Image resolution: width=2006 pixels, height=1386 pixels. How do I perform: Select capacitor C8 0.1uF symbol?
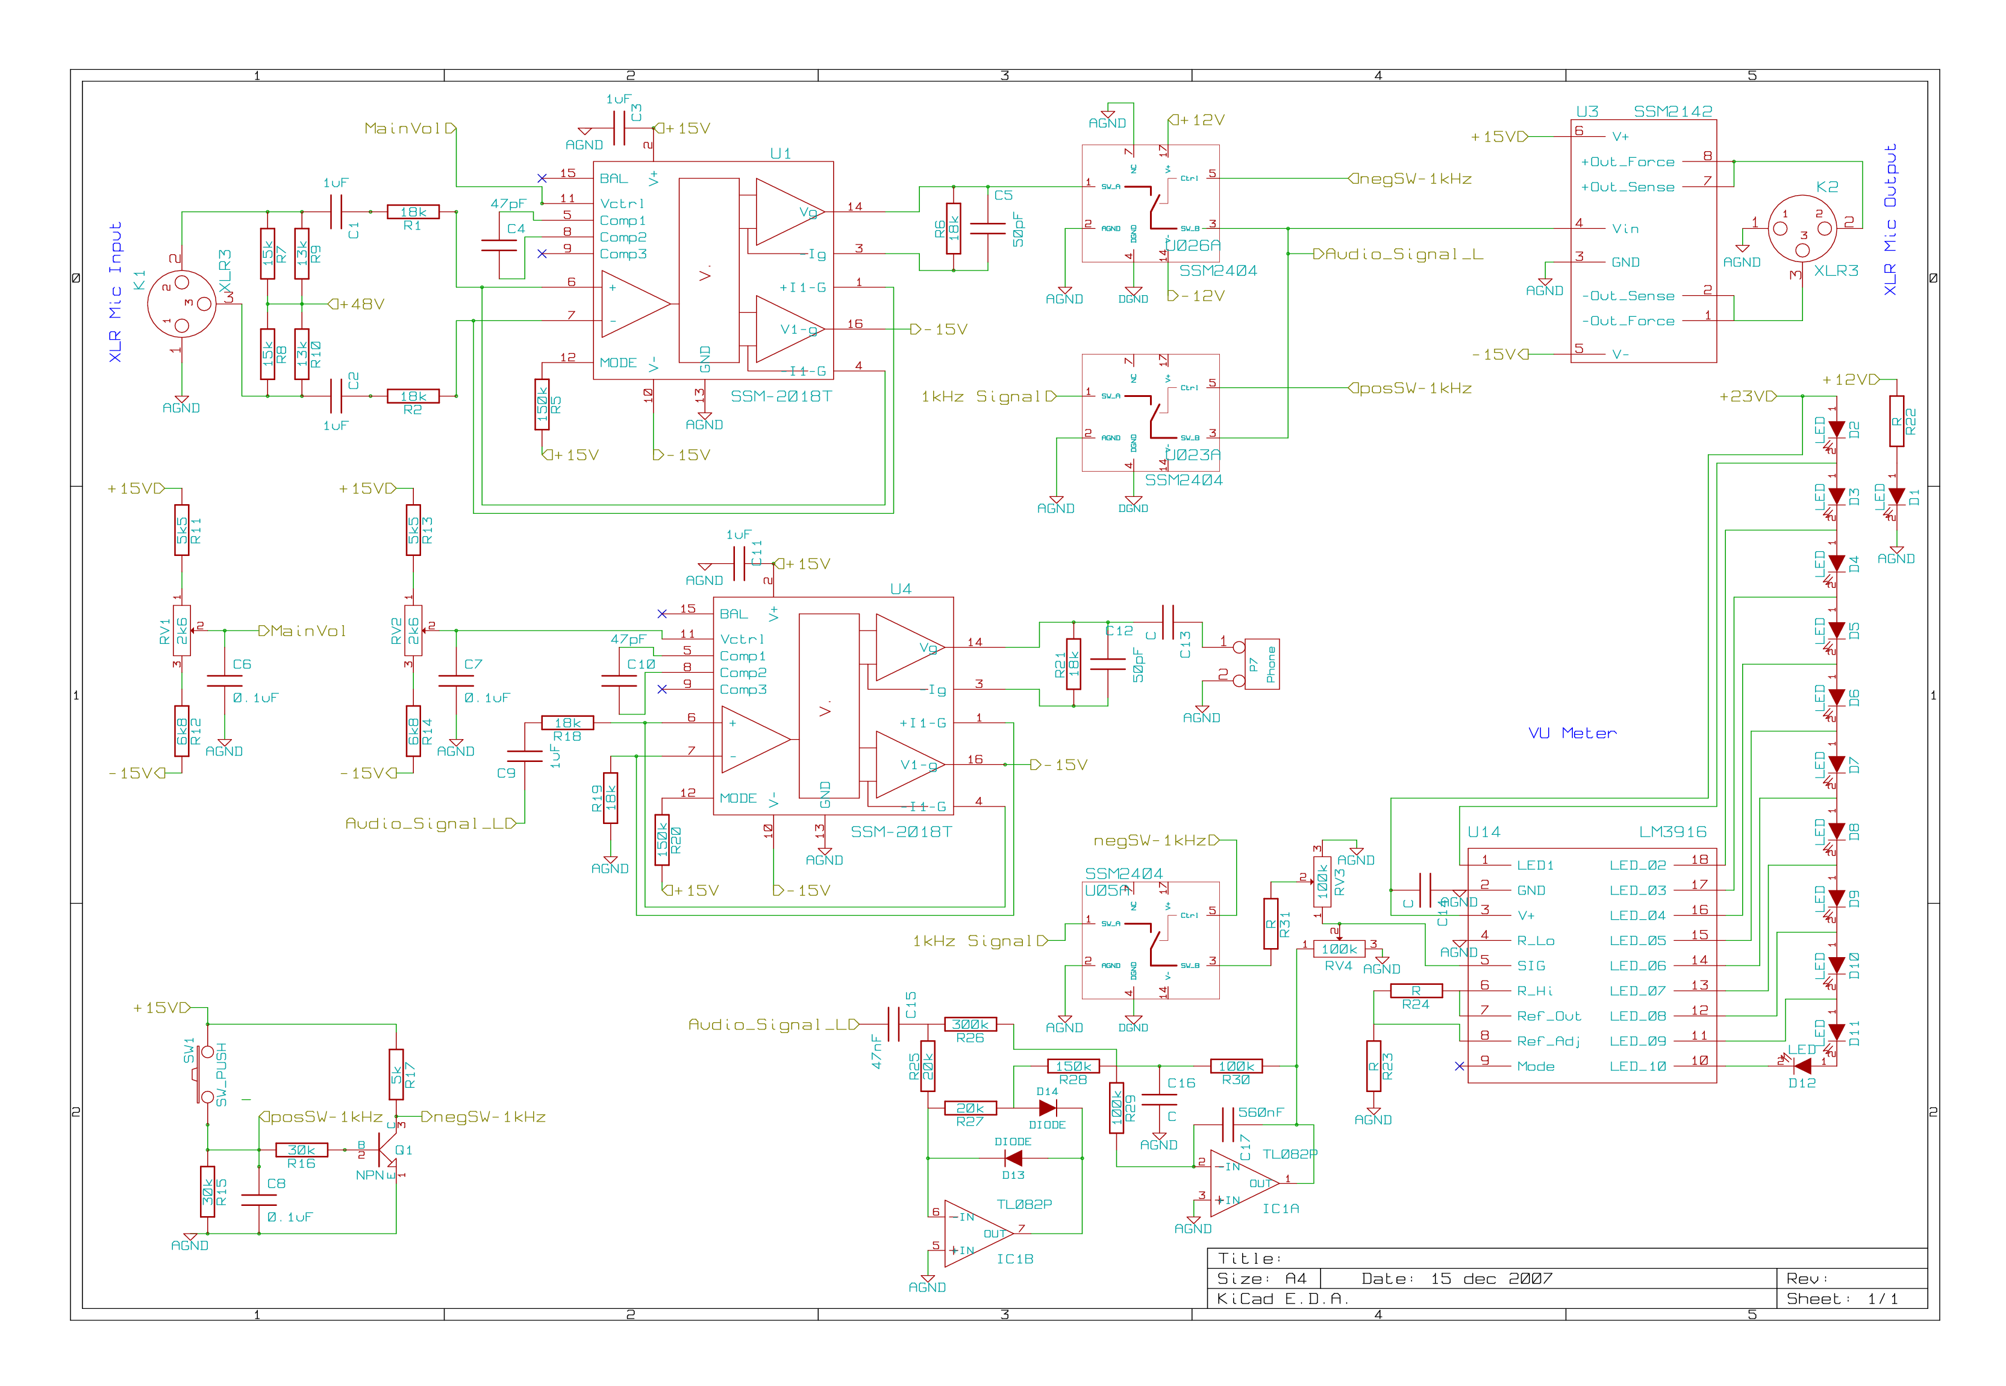point(259,1200)
